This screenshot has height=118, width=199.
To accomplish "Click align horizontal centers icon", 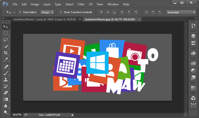I will 129,12.
